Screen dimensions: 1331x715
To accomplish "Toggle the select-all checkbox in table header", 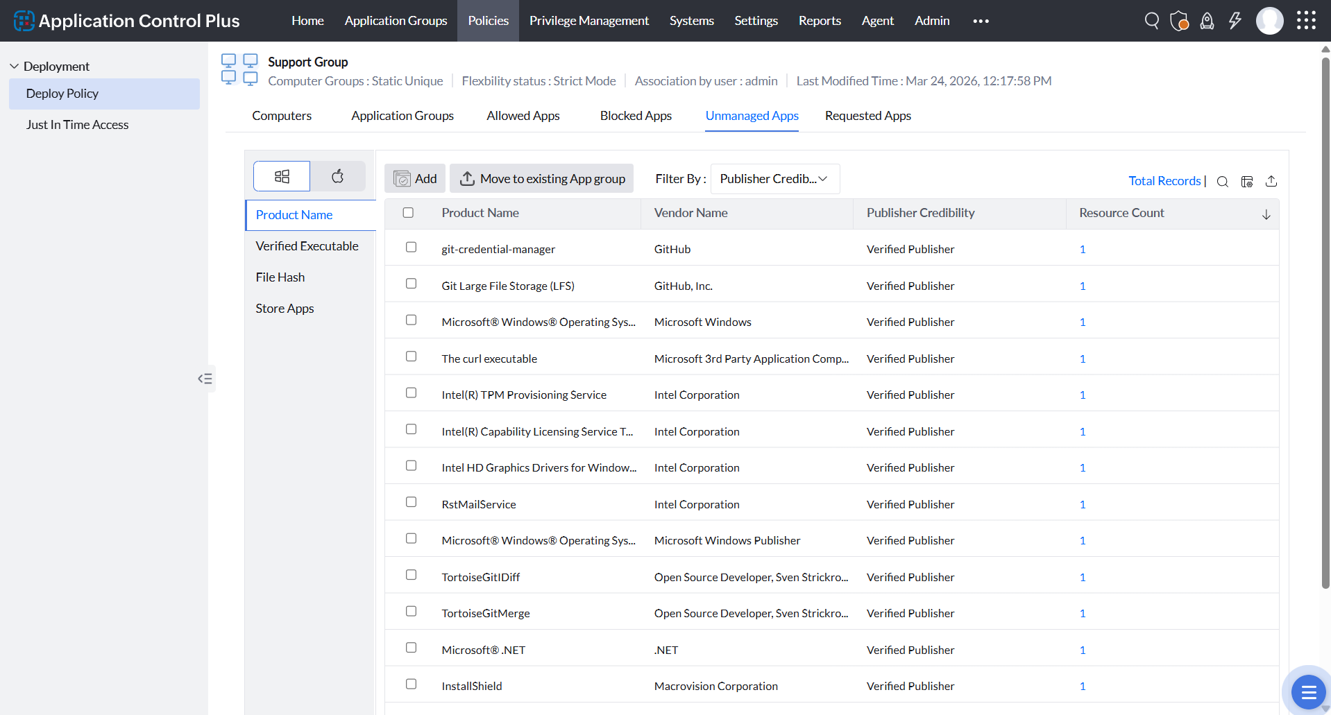I will click(x=408, y=213).
